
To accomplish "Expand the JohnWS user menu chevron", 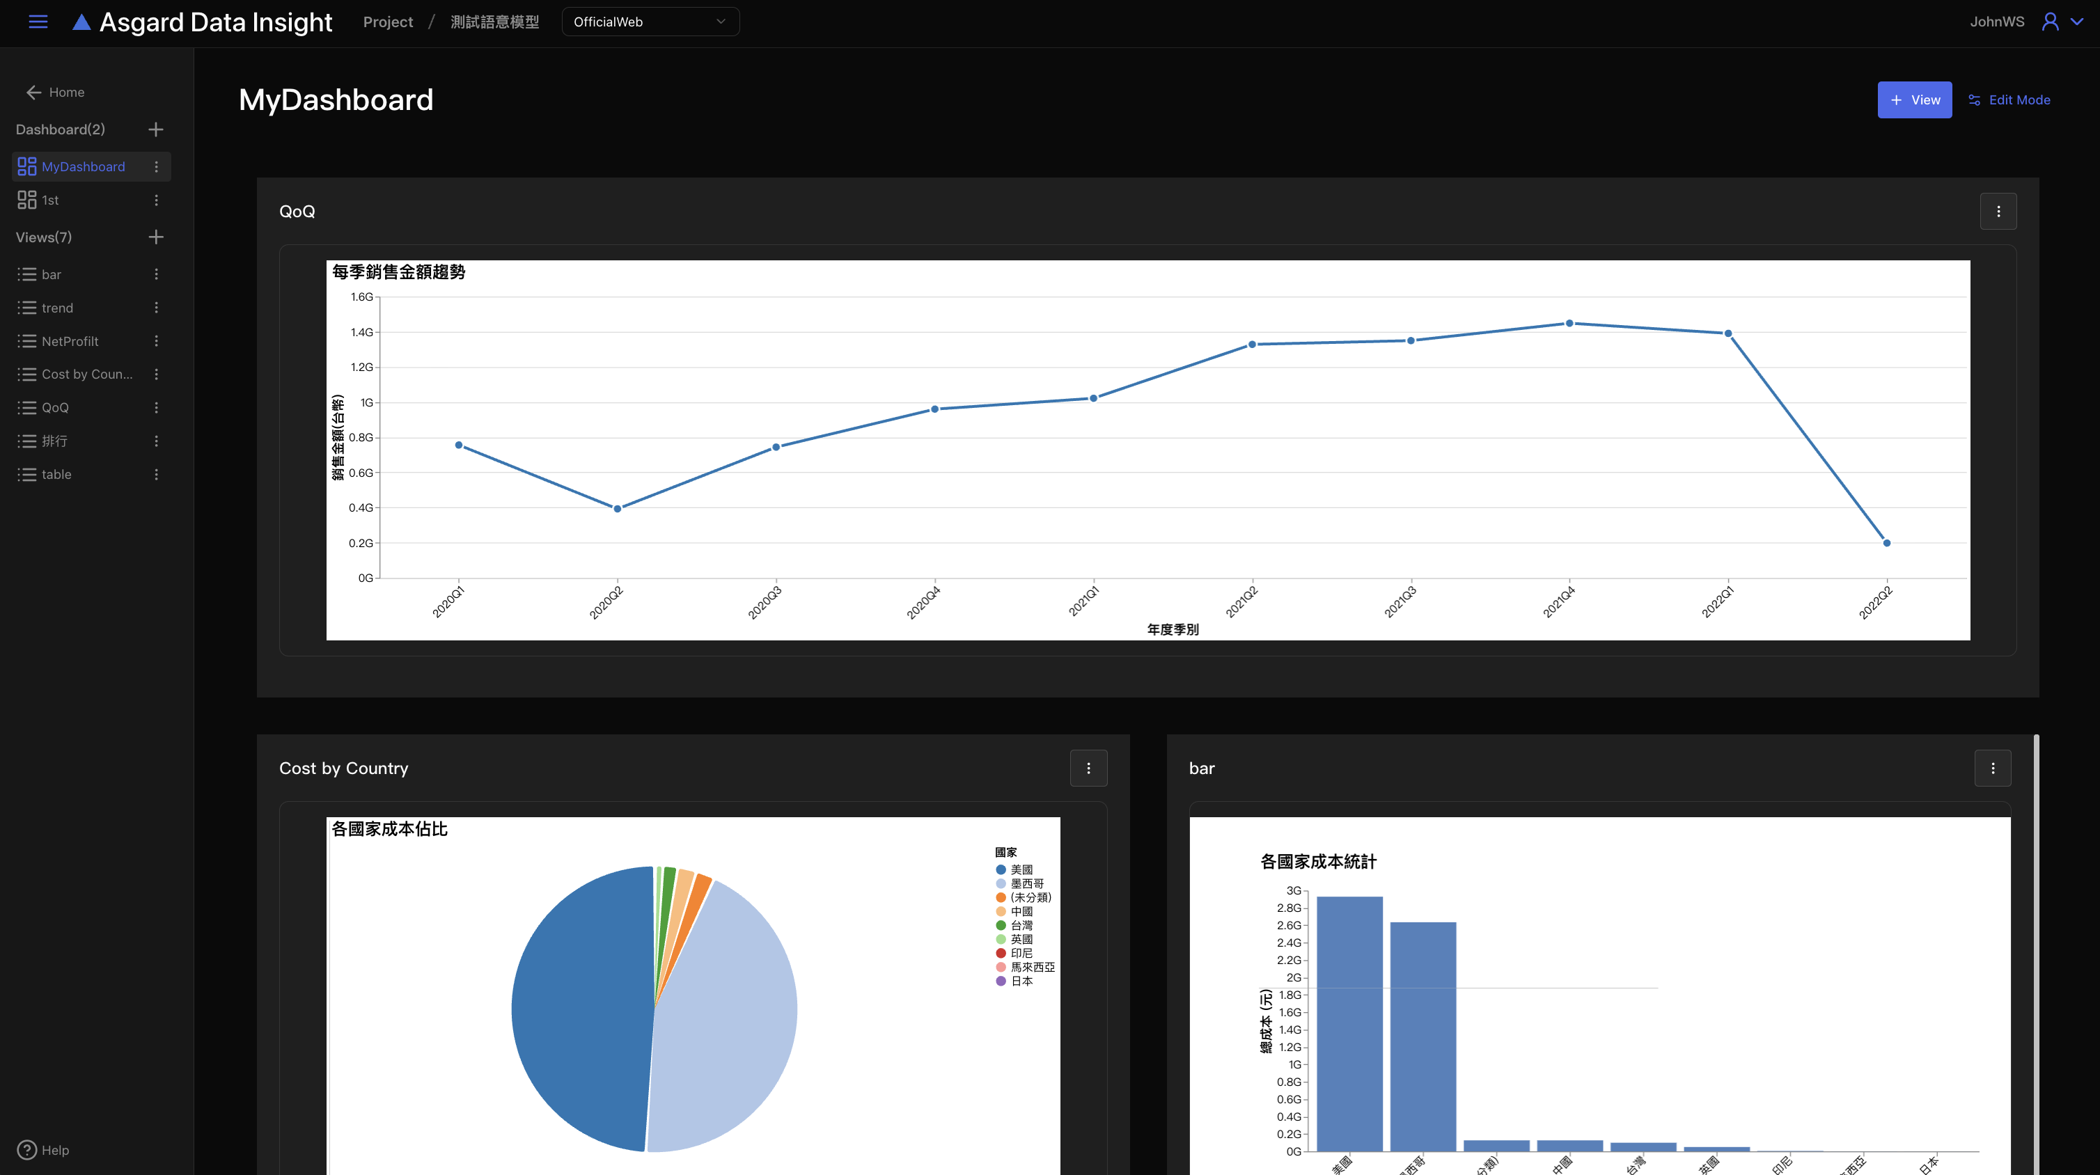I will tap(2077, 22).
